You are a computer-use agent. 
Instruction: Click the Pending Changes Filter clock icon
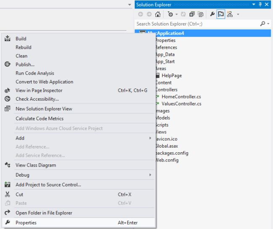pos(171,14)
